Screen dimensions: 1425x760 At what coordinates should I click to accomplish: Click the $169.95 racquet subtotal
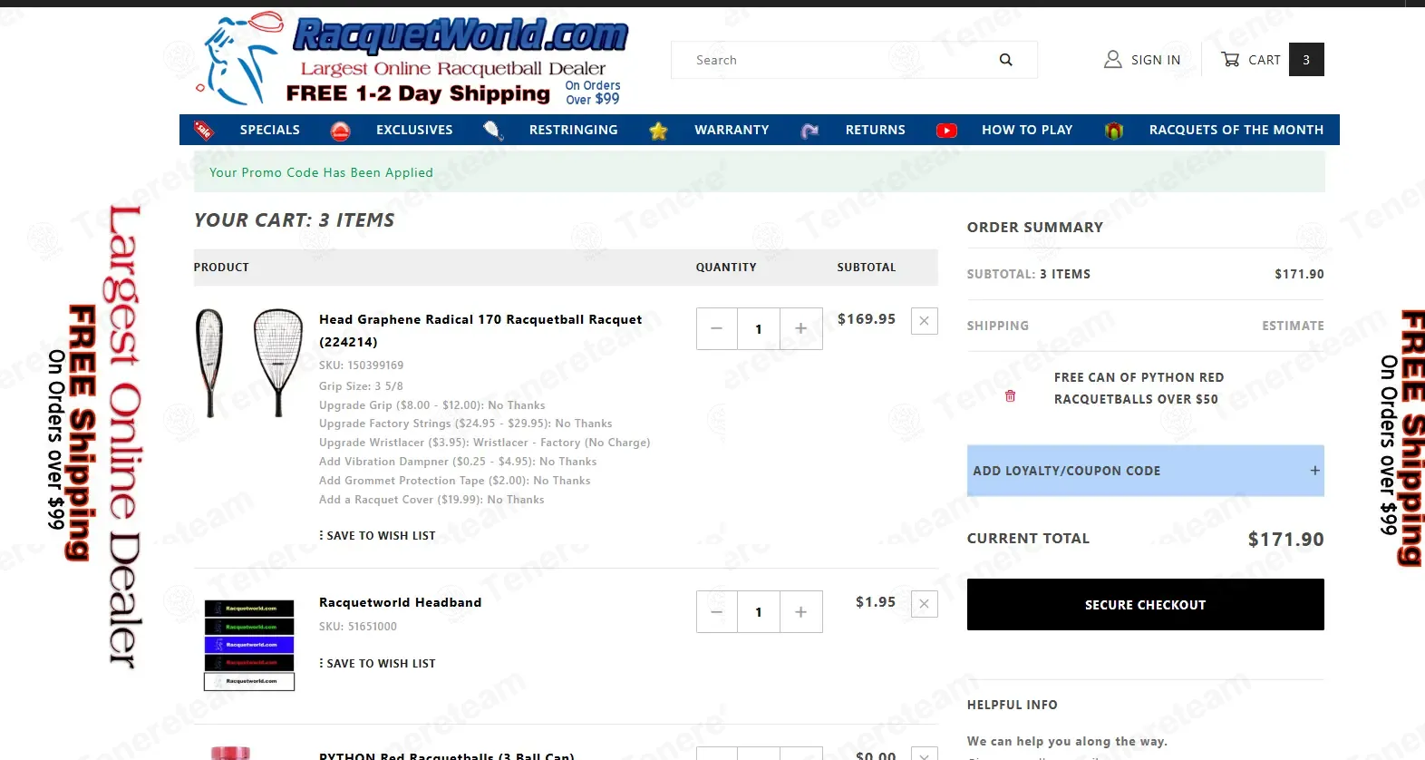pyautogui.click(x=866, y=319)
